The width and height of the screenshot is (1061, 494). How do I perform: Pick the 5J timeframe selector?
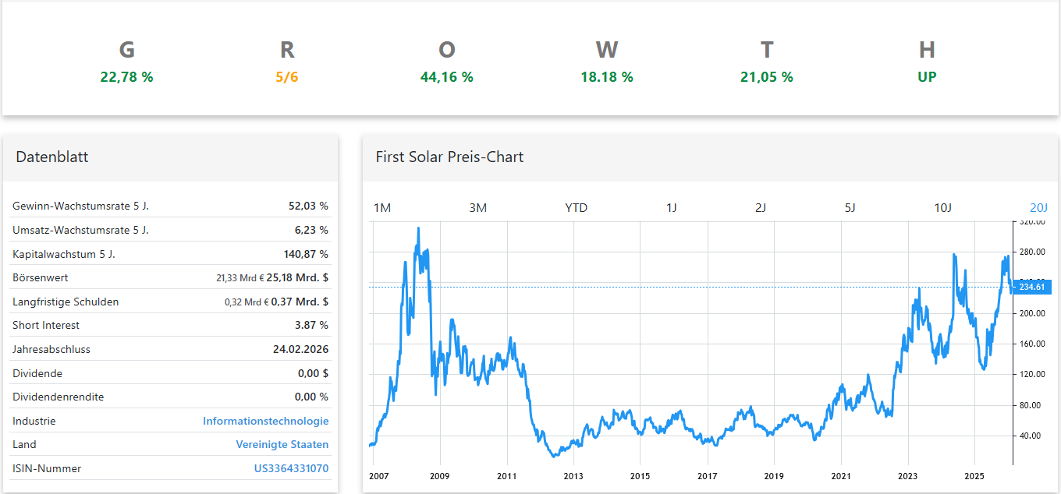point(850,207)
